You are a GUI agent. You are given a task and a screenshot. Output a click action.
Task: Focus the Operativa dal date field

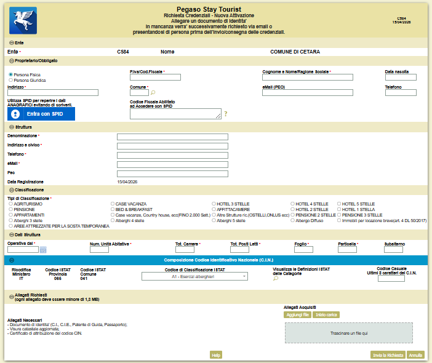pyautogui.click(x=23, y=250)
